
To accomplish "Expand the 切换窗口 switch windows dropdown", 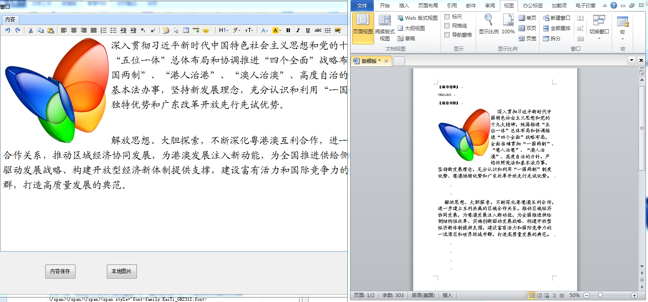I will (599, 27).
